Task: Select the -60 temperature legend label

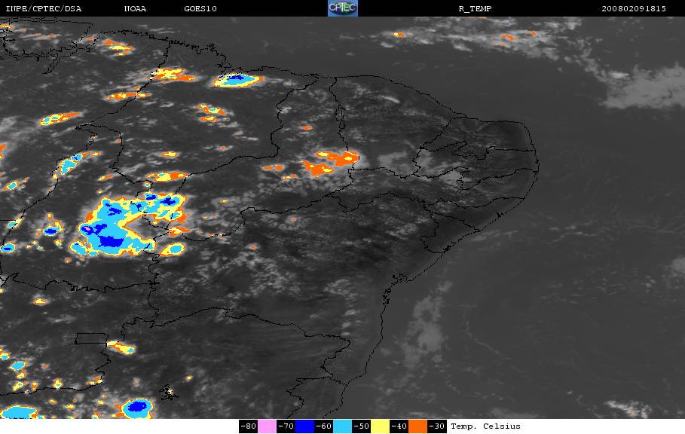Action: pos(323,426)
